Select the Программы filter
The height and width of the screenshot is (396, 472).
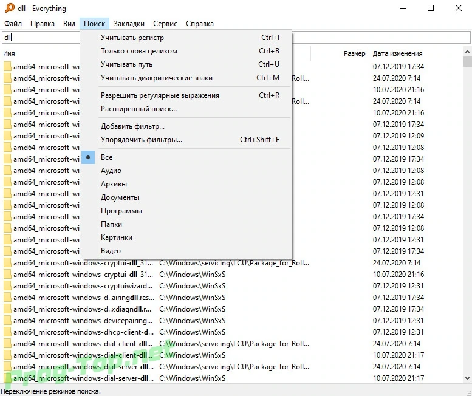pyautogui.click(x=186, y=211)
